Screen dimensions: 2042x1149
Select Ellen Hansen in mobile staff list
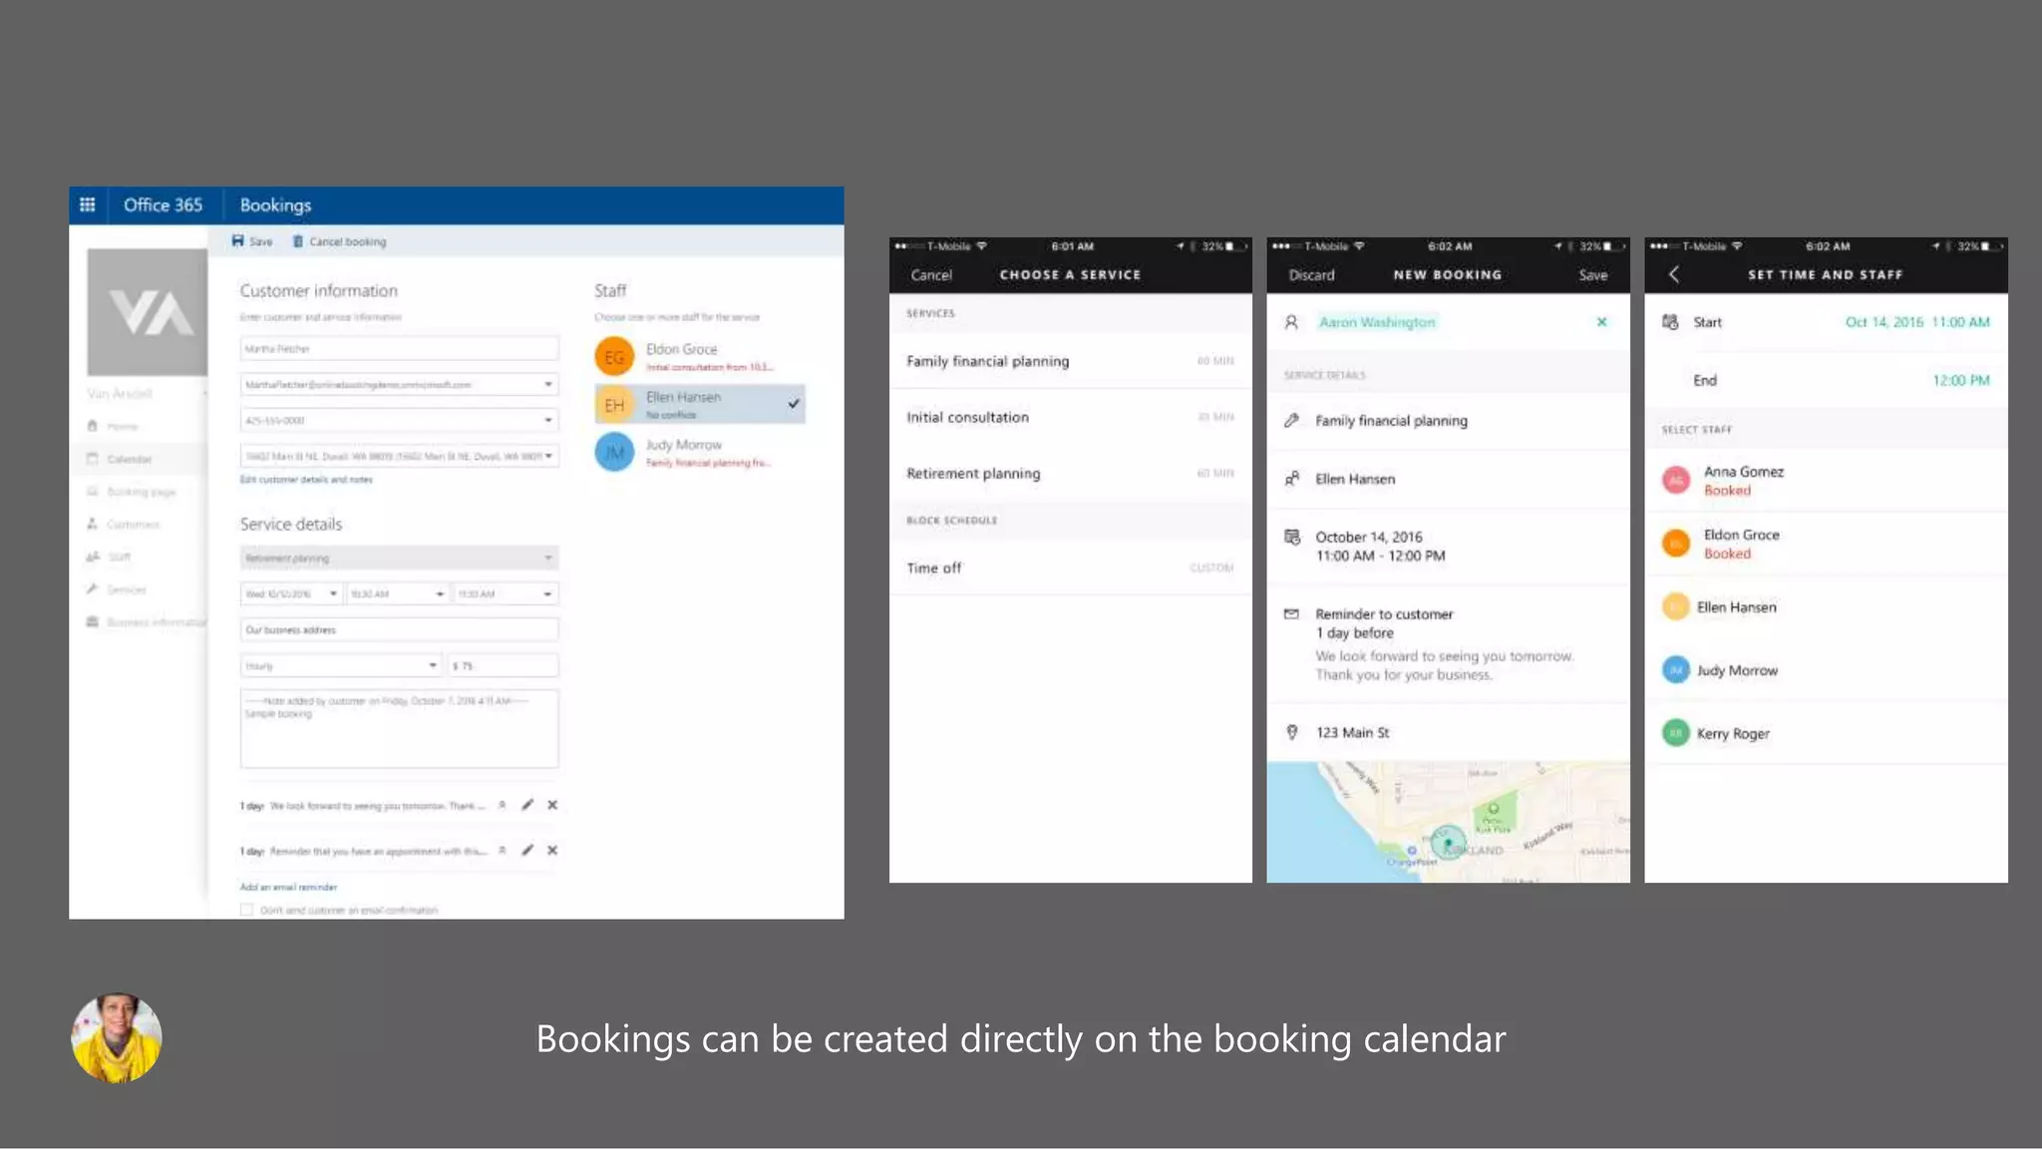[x=1826, y=606]
